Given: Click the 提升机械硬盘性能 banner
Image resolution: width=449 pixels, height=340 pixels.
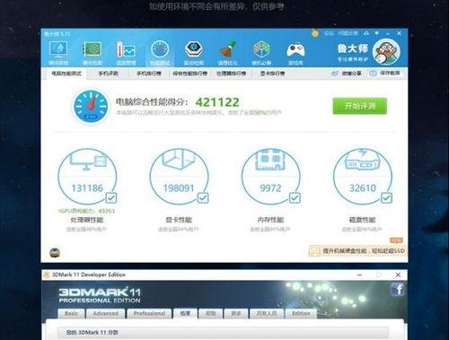Looking at the screenshot, I should click(x=358, y=250).
